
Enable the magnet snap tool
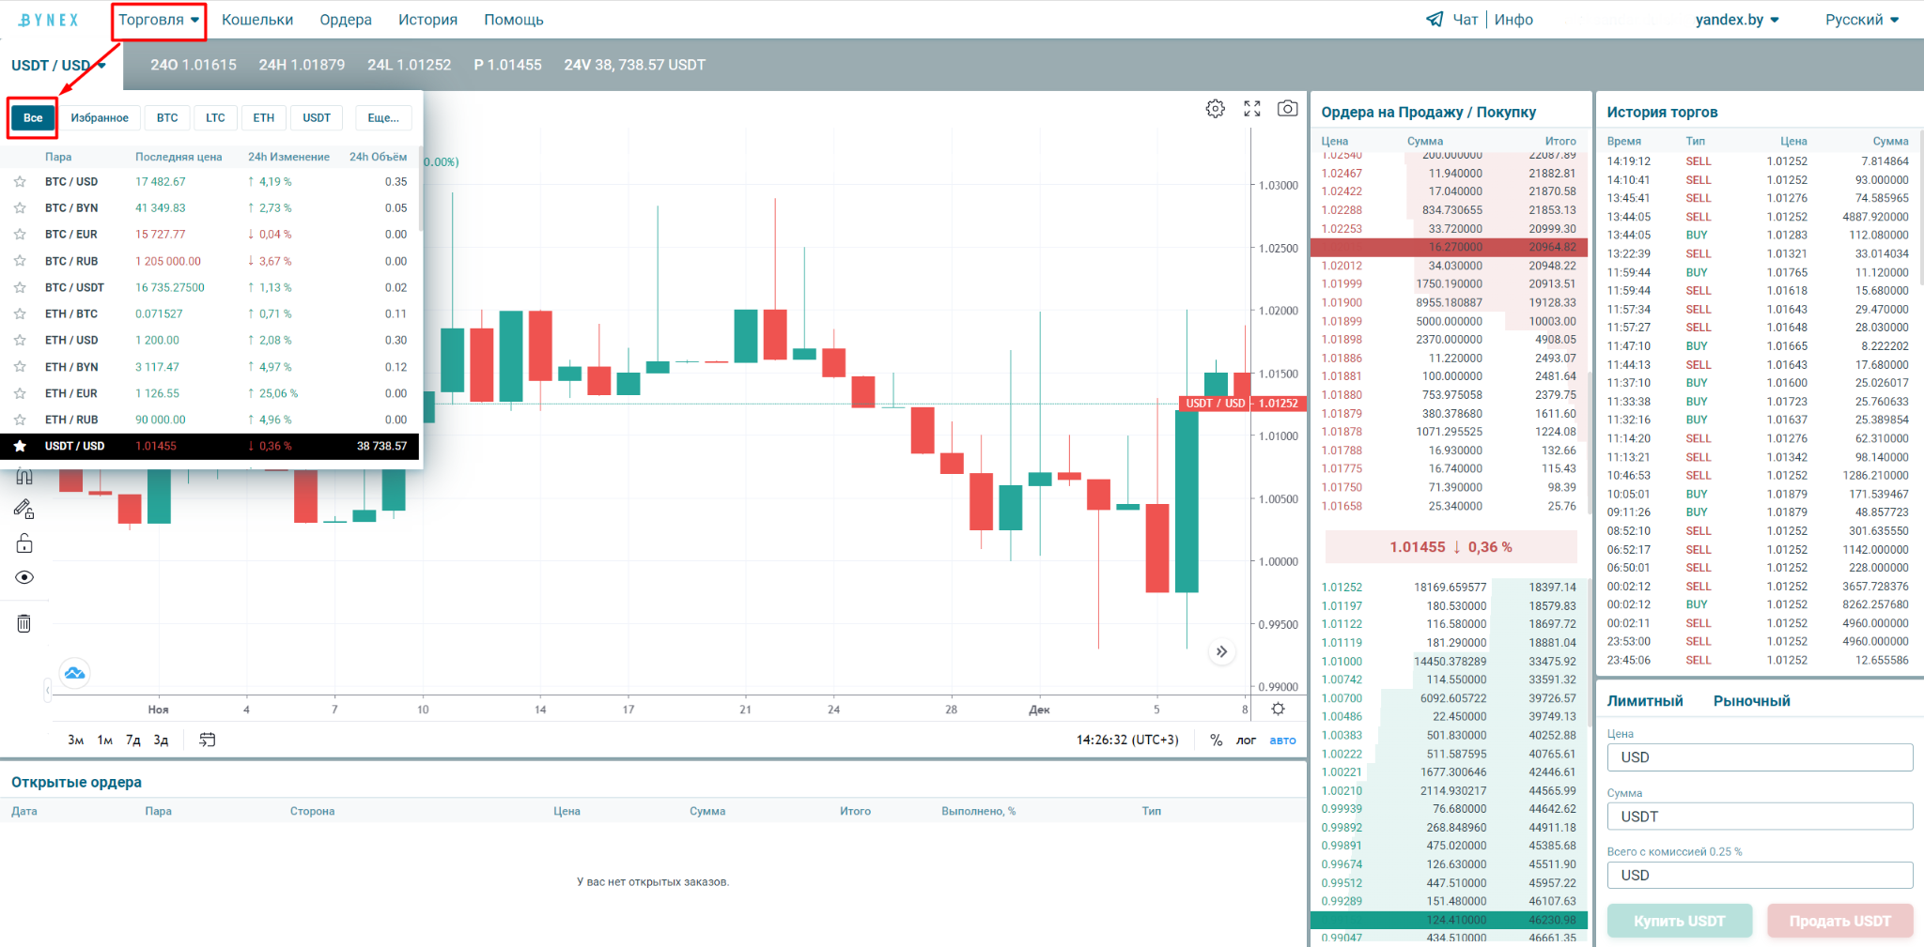tap(24, 476)
